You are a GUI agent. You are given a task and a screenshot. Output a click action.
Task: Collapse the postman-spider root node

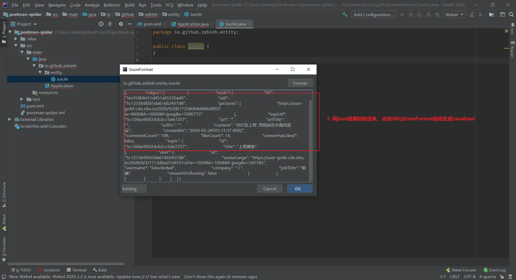pos(10,32)
